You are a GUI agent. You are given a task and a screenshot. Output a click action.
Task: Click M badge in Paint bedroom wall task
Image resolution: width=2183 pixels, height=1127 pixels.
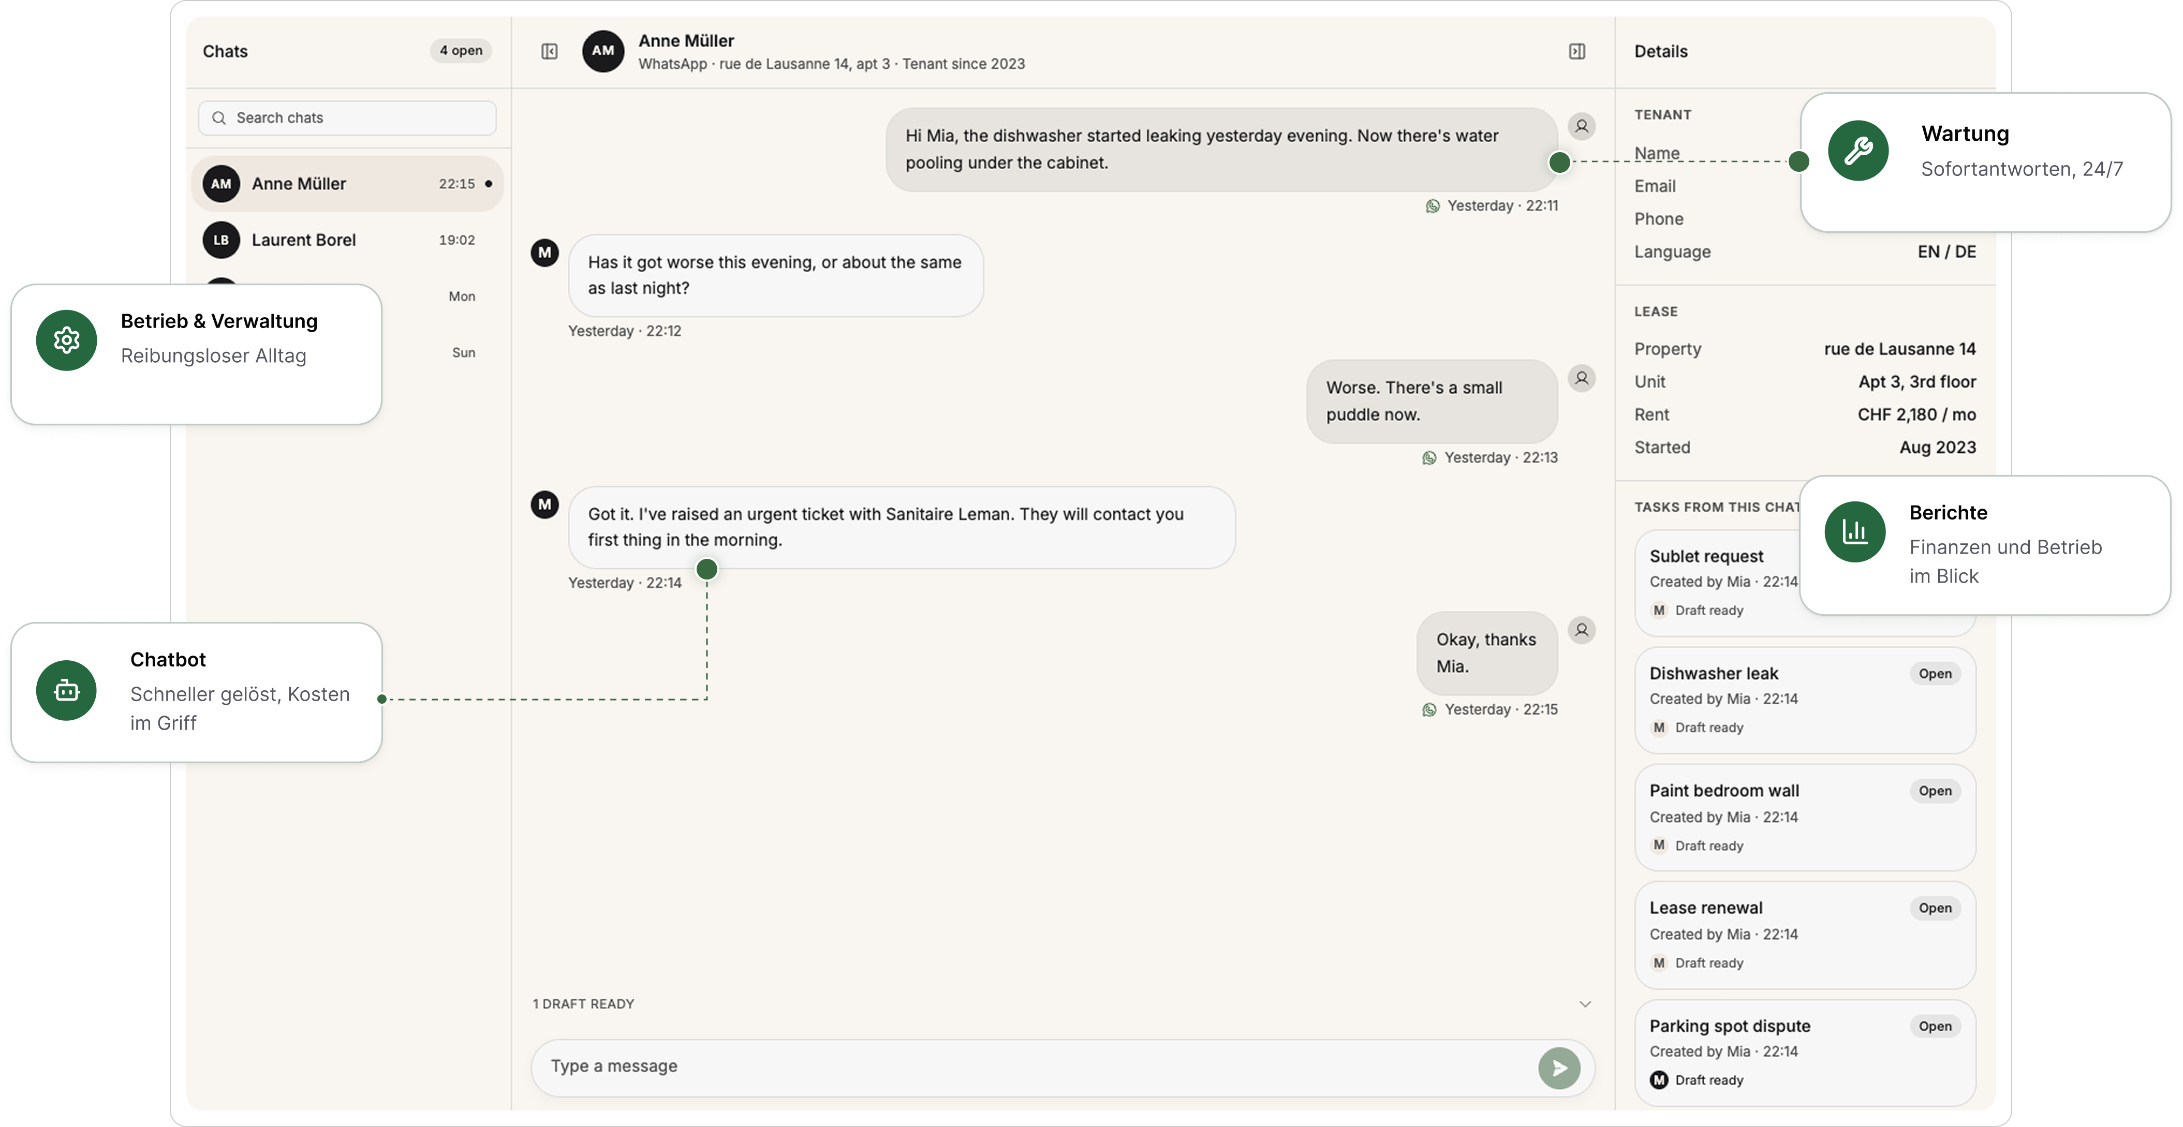[x=1658, y=845]
